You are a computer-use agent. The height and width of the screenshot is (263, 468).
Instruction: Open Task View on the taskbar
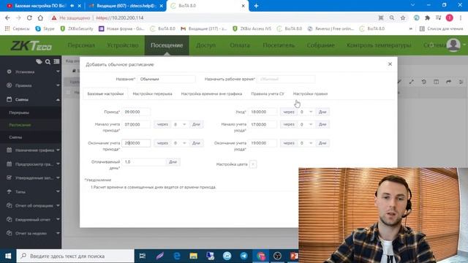tap(143, 256)
